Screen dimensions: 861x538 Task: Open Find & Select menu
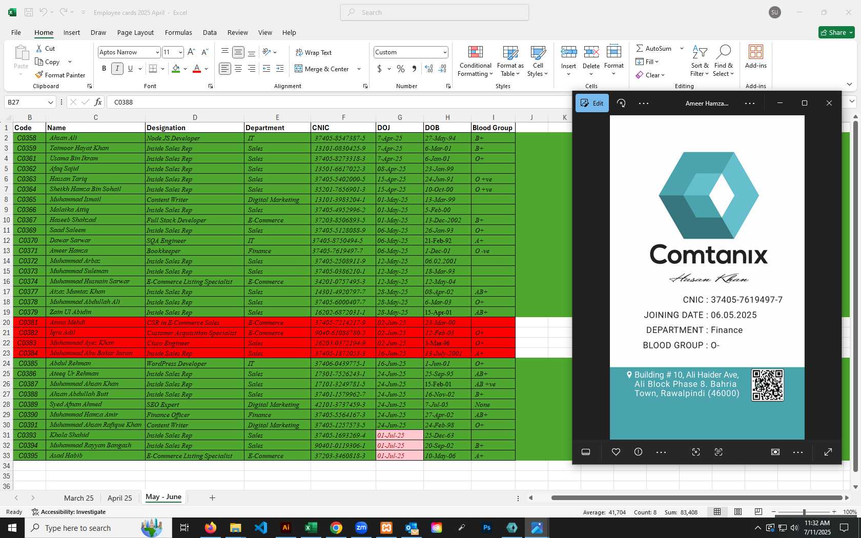(723, 61)
